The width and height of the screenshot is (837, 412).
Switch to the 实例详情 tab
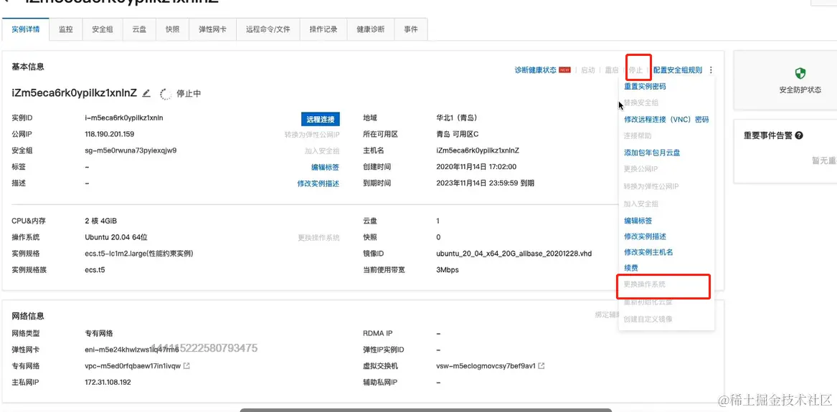point(26,29)
